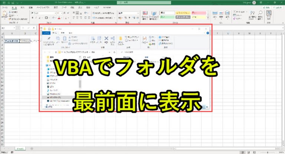Open the Excel Name Box dropdown
285x154 pixels.
(17, 28)
